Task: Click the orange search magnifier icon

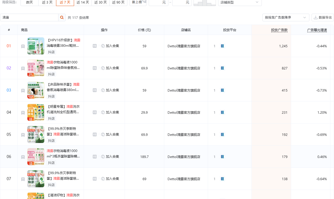Action: click(x=62, y=17)
